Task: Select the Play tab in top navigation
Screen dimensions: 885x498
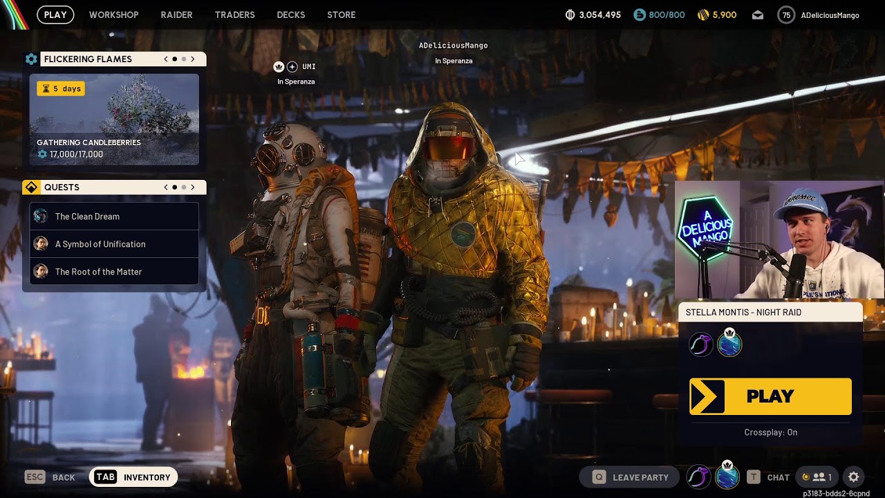Action: click(55, 15)
